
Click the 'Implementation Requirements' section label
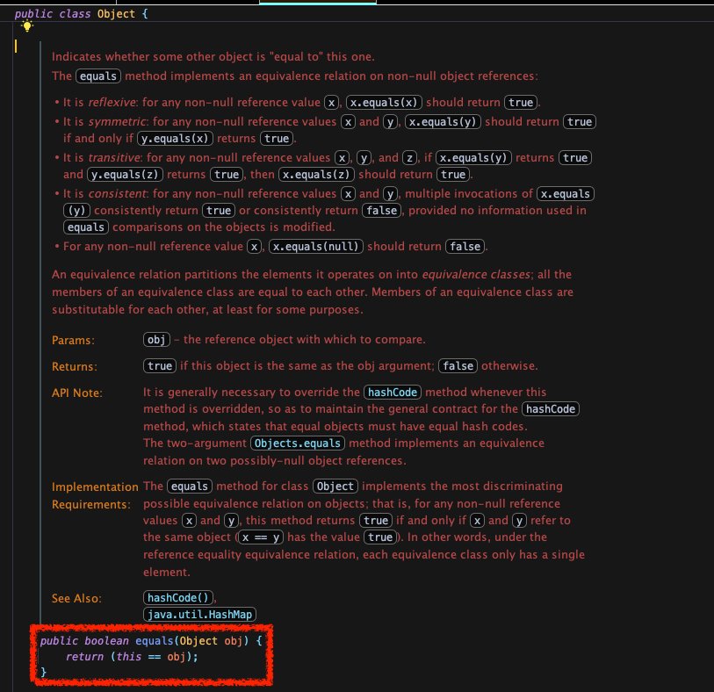point(94,495)
